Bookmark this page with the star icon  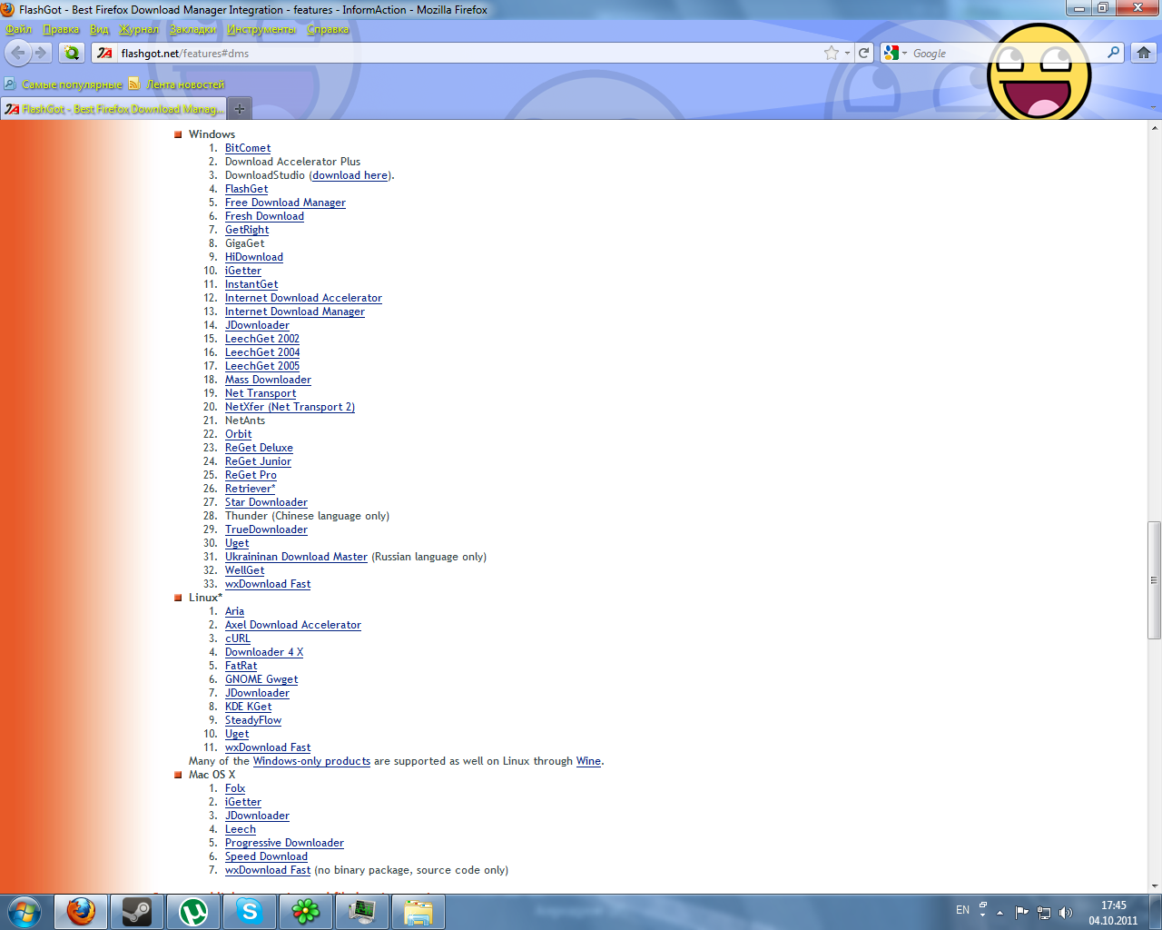click(x=831, y=53)
